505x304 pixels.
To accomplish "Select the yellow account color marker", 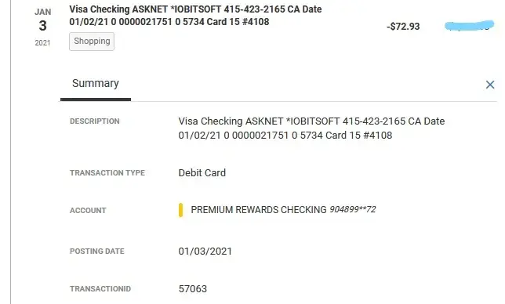I will [x=180, y=210].
